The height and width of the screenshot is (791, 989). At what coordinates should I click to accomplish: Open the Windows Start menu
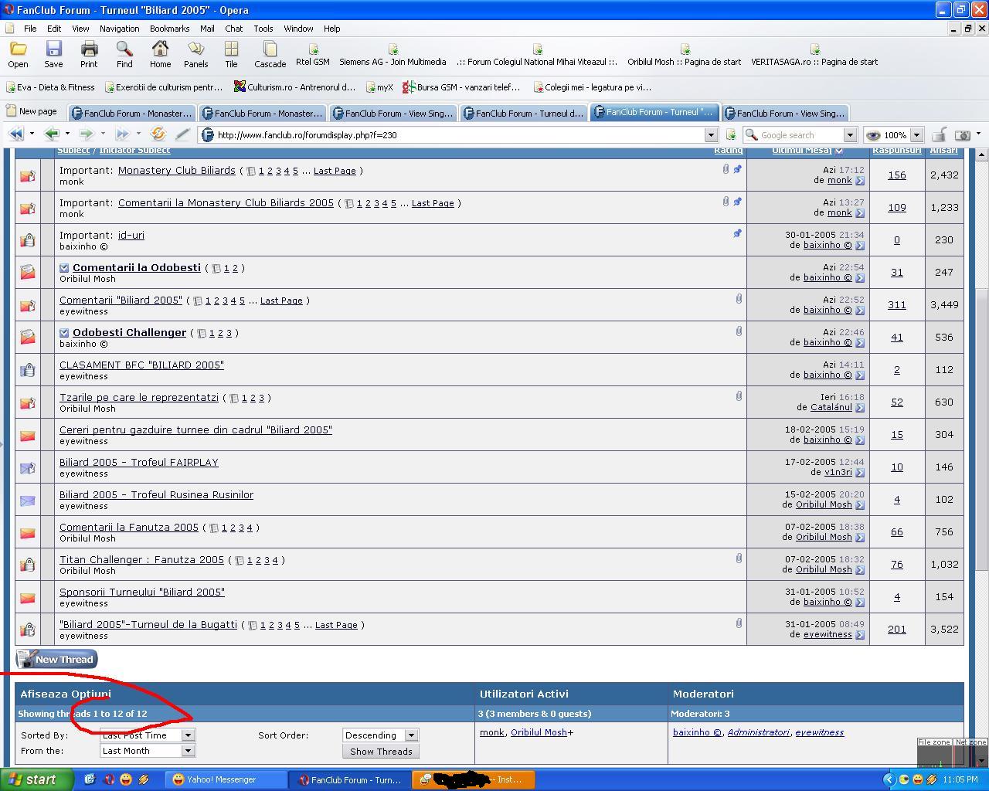pos(36,779)
